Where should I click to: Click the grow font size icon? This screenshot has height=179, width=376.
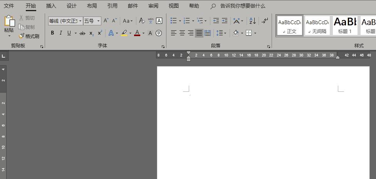click(106, 21)
